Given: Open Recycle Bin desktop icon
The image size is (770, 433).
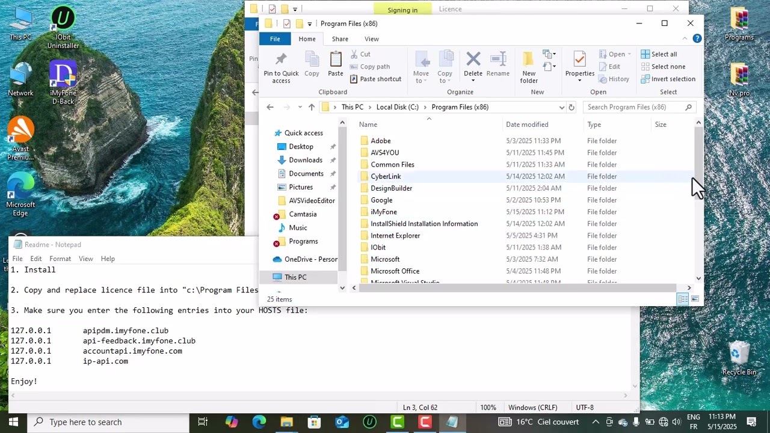Looking at the screenshot, I should point(739,358).
